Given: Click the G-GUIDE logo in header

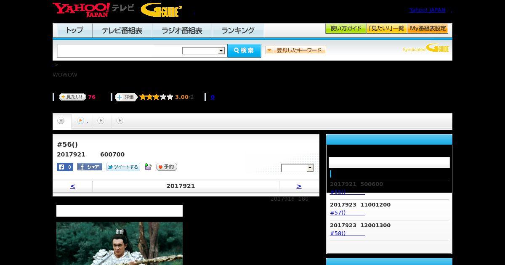Looking at the screenshot, I should (161, 10).
